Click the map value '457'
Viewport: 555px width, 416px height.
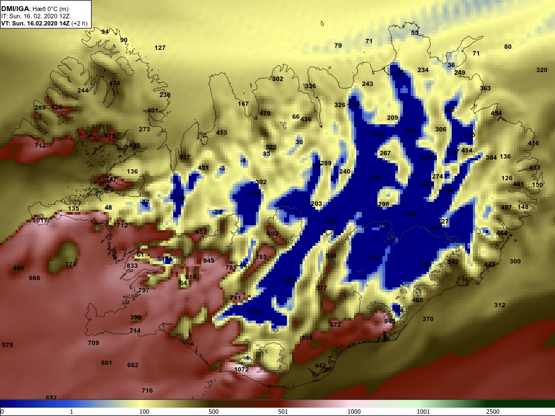click(506, 207)
